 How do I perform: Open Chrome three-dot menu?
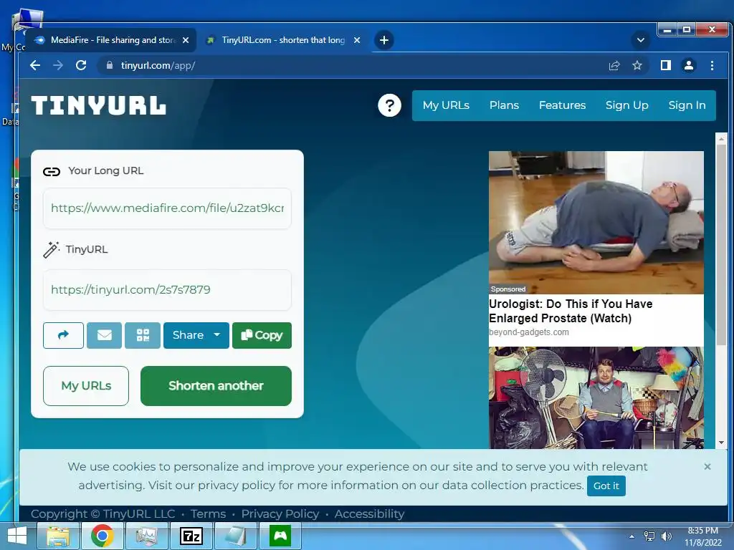coord(712,65)
